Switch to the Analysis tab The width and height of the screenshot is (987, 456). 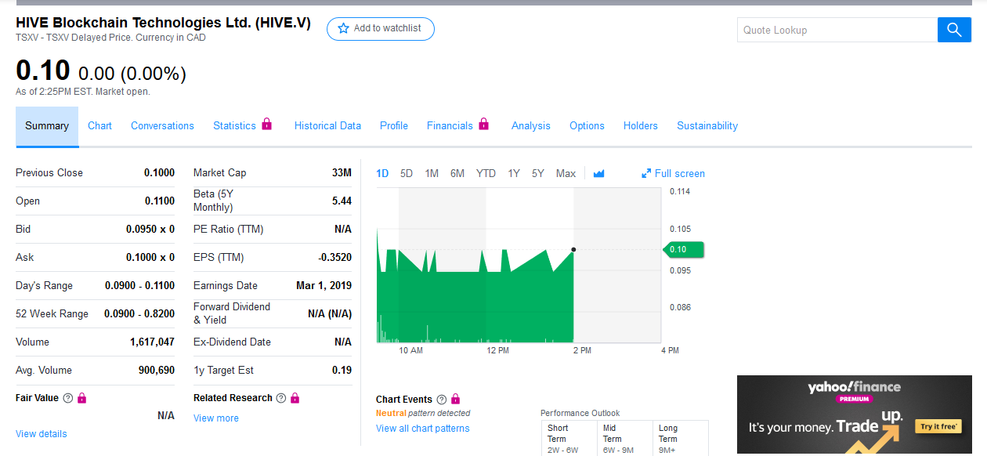(531, 125)
